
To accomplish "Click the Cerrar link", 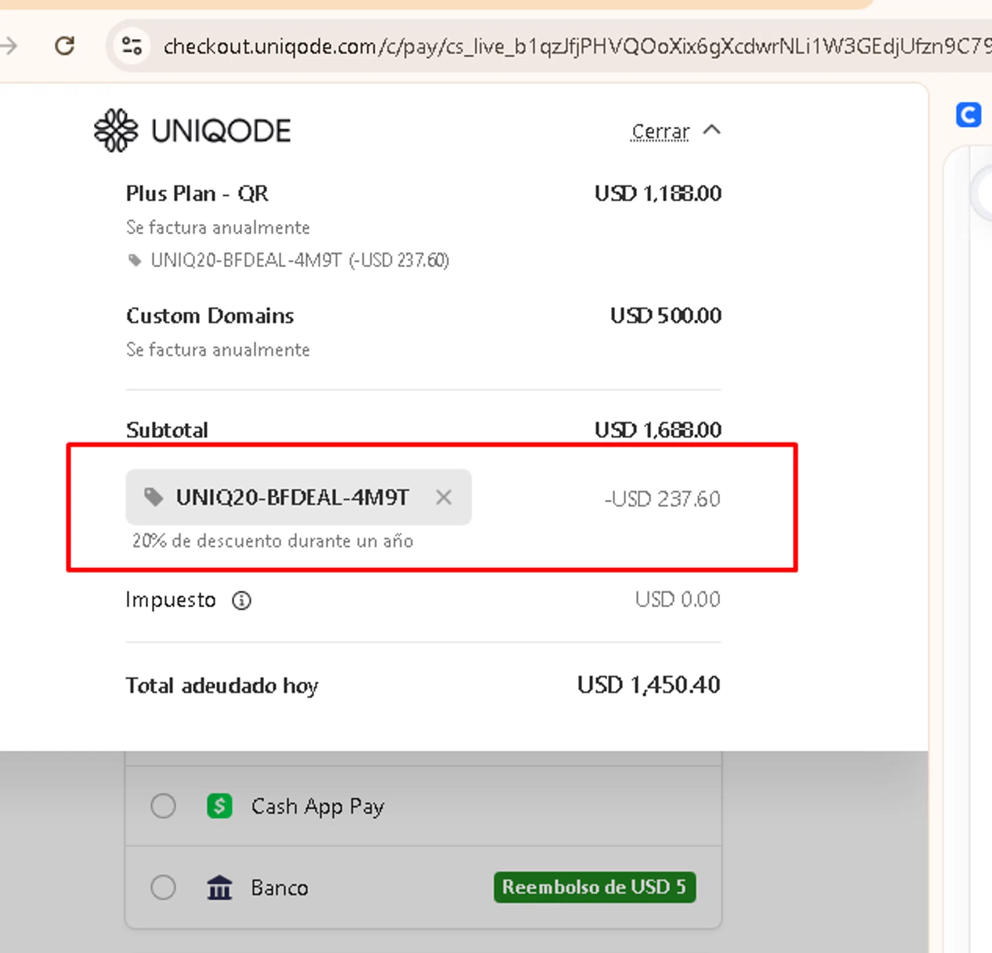I will (x=660, y=131).
